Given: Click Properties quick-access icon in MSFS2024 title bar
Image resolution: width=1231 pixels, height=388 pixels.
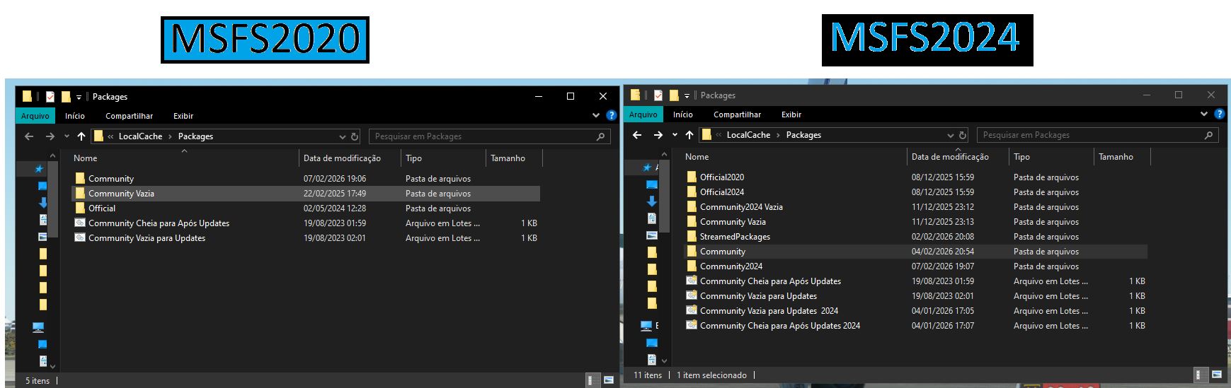Looking at the screenshot, I should point(658,95).
